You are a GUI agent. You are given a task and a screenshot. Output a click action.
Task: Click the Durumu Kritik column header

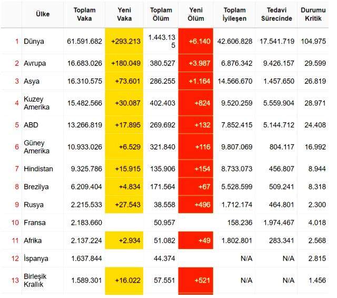click(x=313, y=14)
